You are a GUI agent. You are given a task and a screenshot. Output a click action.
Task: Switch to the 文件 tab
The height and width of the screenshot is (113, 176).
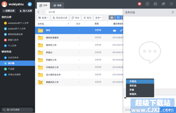pyautogui.click(x=43, y=5)
